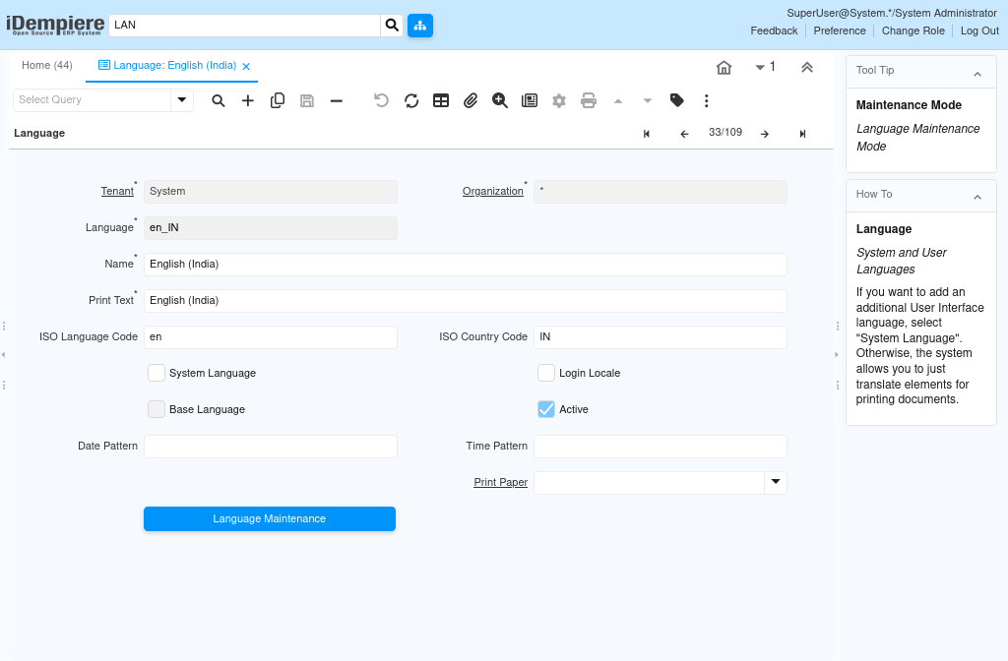Create a new record with plus icon
Screen dimensions: 1008x661
247,101
